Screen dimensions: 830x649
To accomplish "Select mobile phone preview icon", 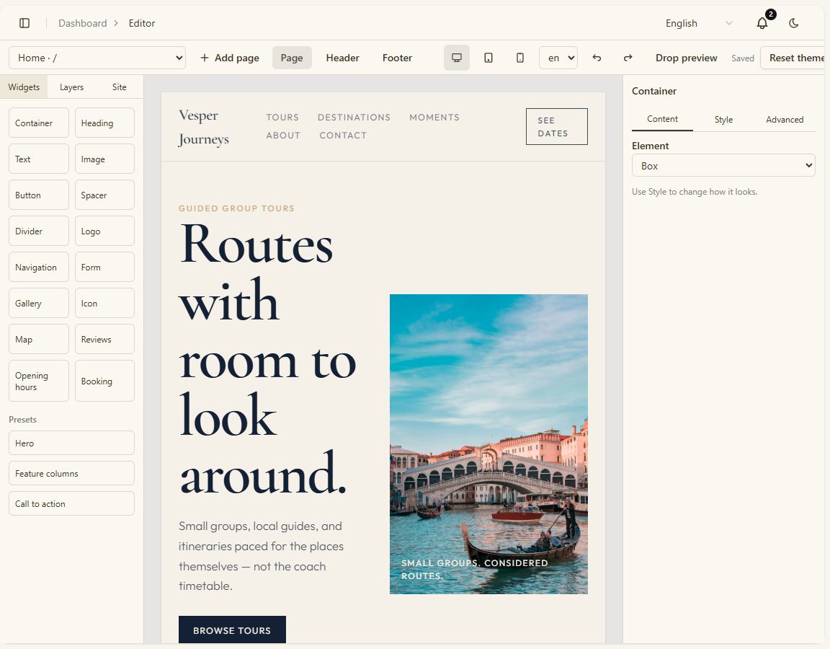I will 519,58.
